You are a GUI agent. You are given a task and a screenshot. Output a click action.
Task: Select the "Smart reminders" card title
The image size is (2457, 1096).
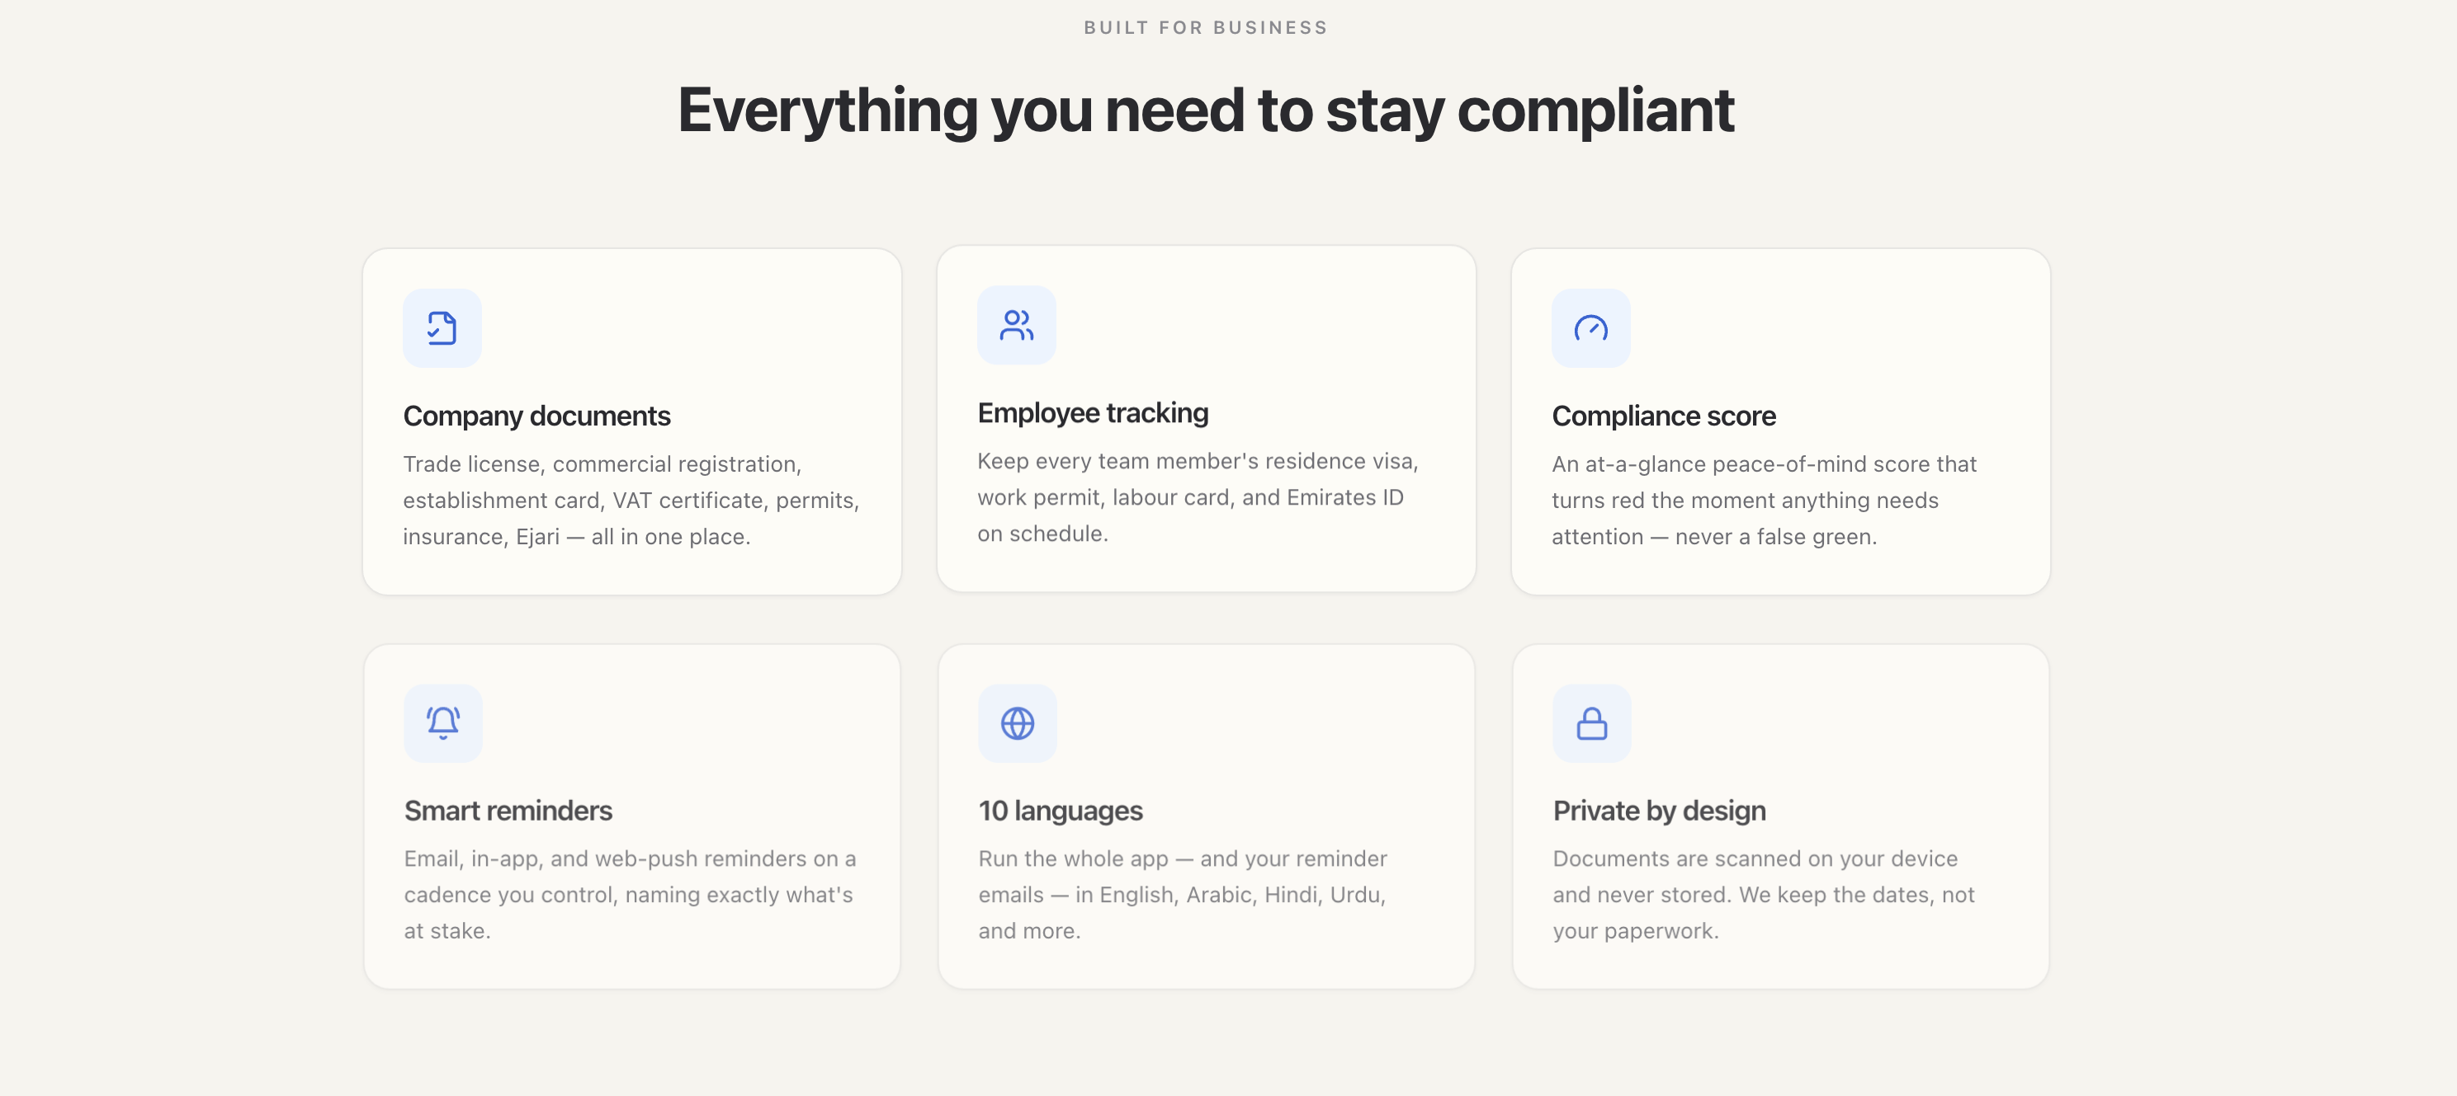[508, 810]
